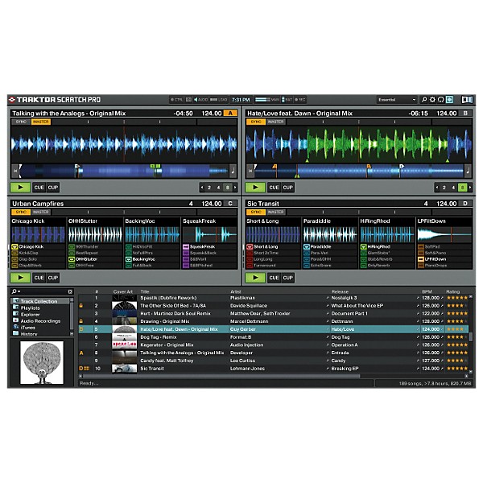Decrease loop size arrow on Deck B
Image resolution: width=483 pixels, height=483 pixels.
pyautogui.click(x=437, y=188)
